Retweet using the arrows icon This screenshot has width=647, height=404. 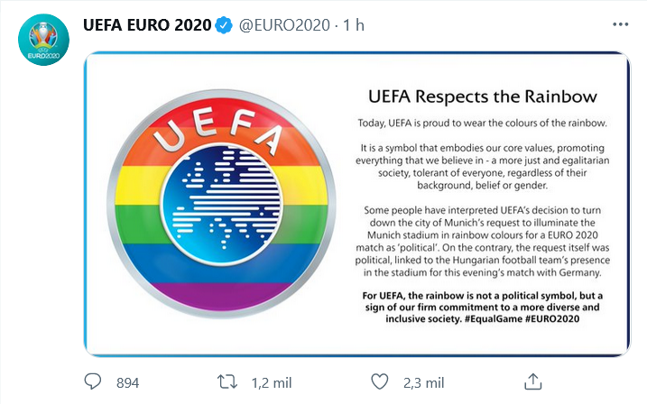point(227,381)
